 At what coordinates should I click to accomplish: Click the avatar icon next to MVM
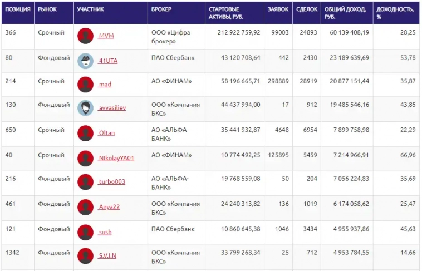(85, 36)
